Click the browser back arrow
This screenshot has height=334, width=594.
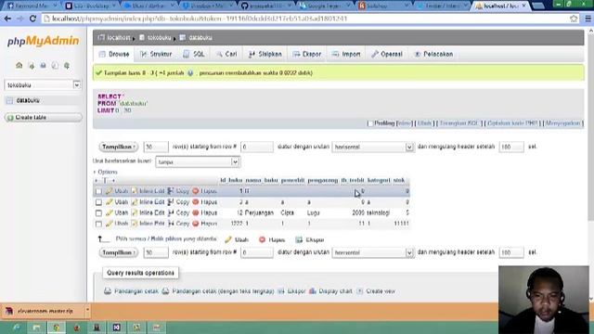(7, 19)
